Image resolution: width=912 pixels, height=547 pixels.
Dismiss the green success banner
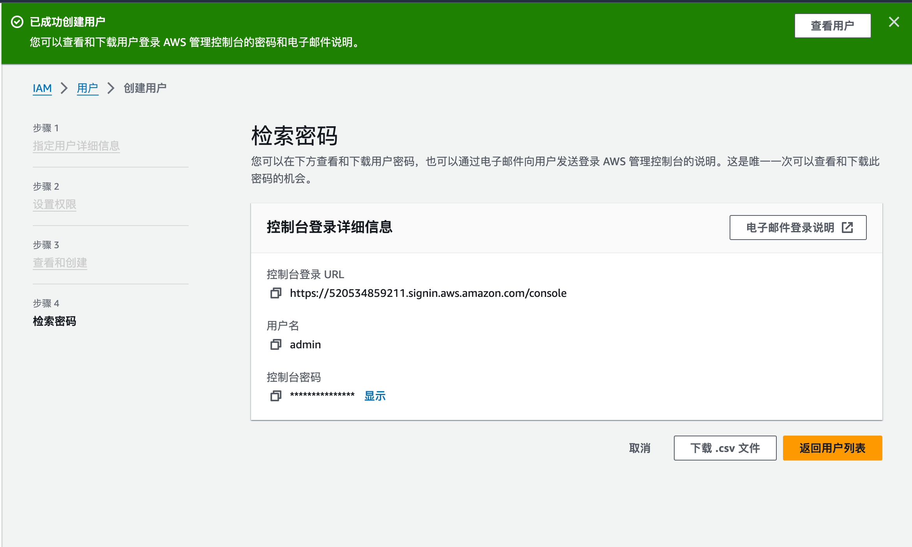coord(894,22)
